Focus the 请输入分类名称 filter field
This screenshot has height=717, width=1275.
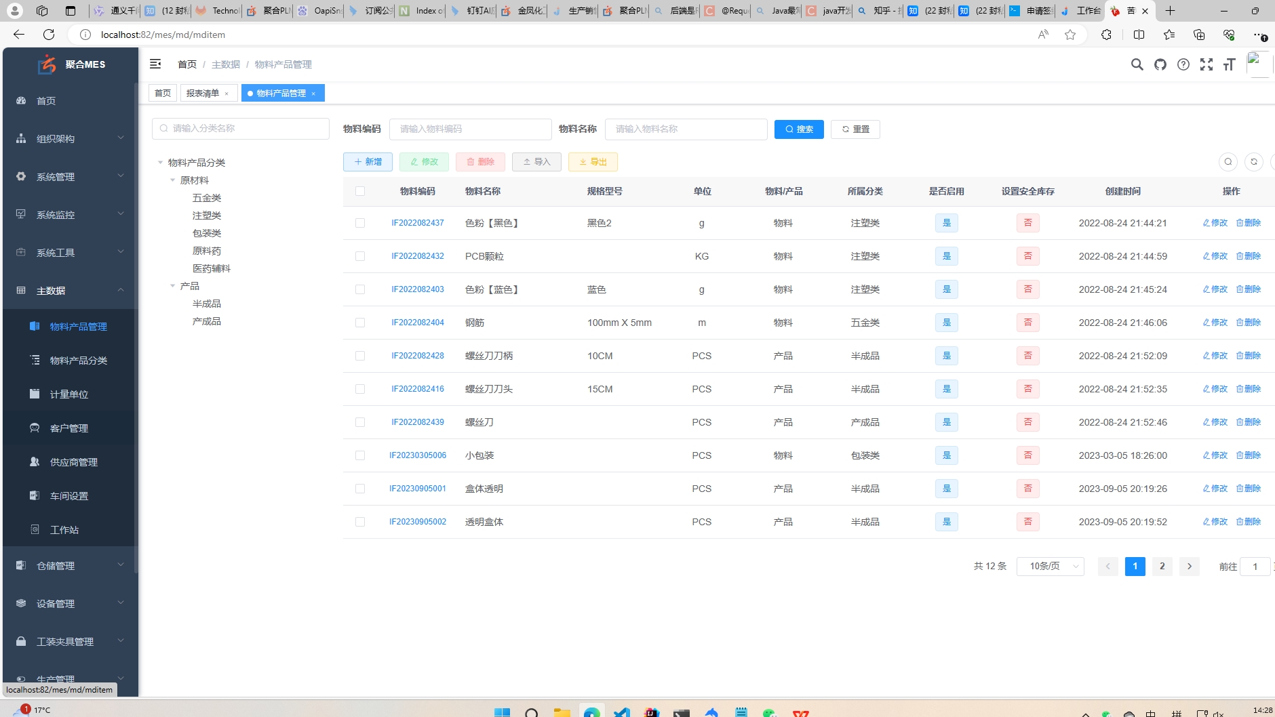241,129
